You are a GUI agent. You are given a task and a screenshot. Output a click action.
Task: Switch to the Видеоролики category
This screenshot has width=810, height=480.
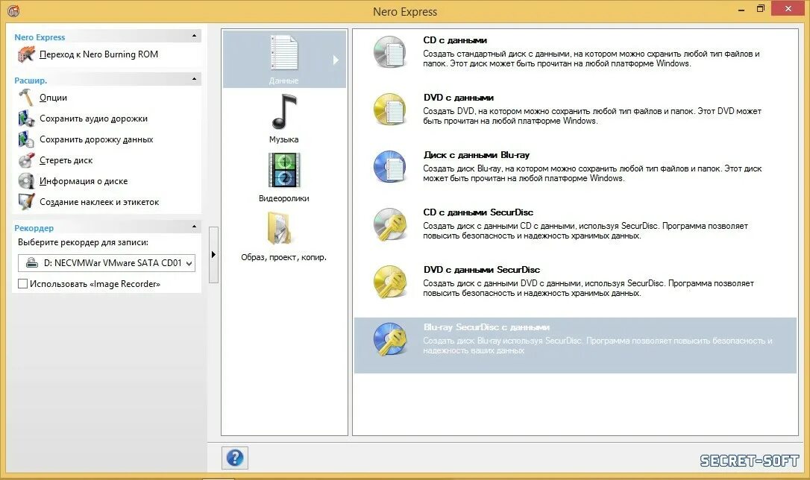[x=283, y=177]
